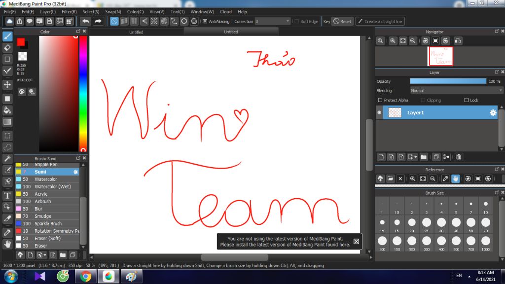Select the Eraser tool in the left toolbar
The height and width of the screenshot is (284, 505).
[x=7, y=48]
